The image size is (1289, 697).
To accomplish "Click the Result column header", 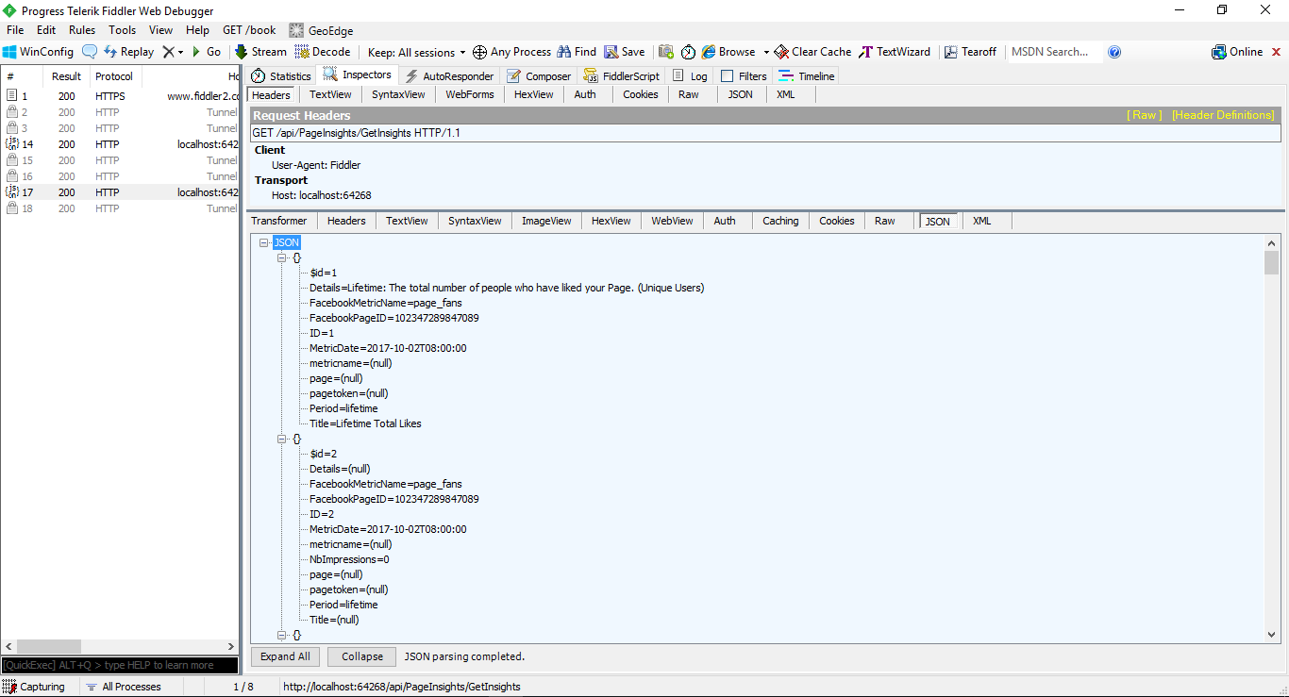I will click(66, 76).
